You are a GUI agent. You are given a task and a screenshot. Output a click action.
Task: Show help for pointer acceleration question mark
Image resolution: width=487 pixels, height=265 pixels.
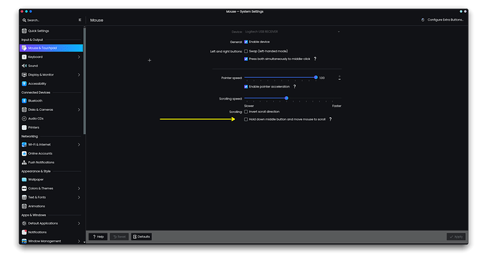pyautogui.click(x=294, y=86)
